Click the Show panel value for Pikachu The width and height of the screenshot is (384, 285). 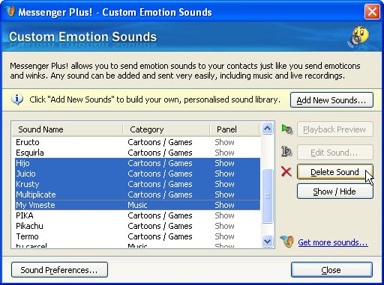tap(224, 226)
